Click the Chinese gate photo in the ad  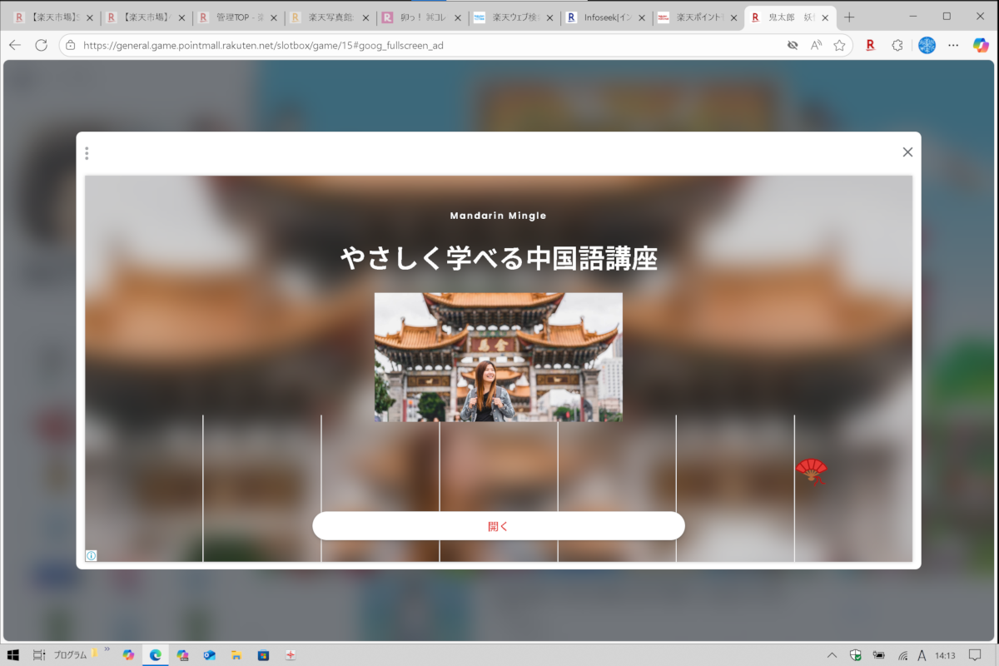[x=499, y=357]
